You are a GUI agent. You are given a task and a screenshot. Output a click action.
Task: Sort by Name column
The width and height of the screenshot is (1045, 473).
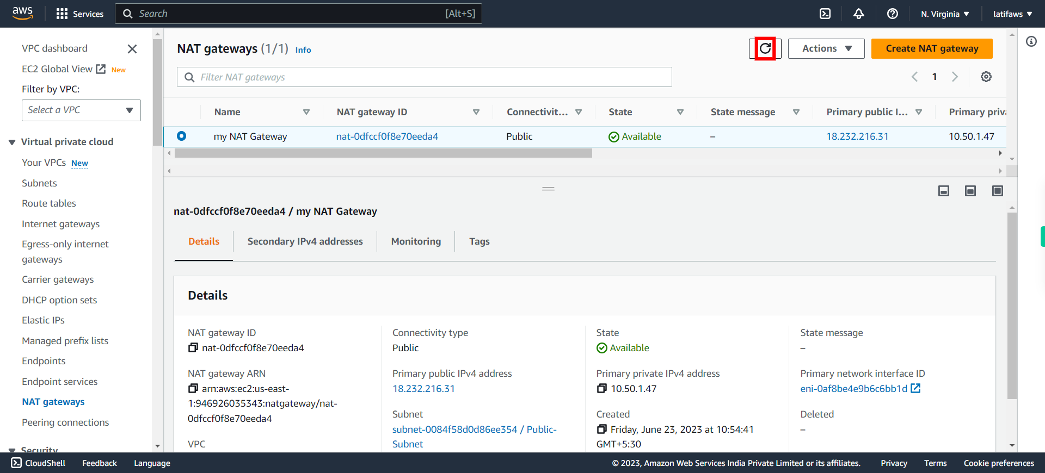tap(306, 112)
